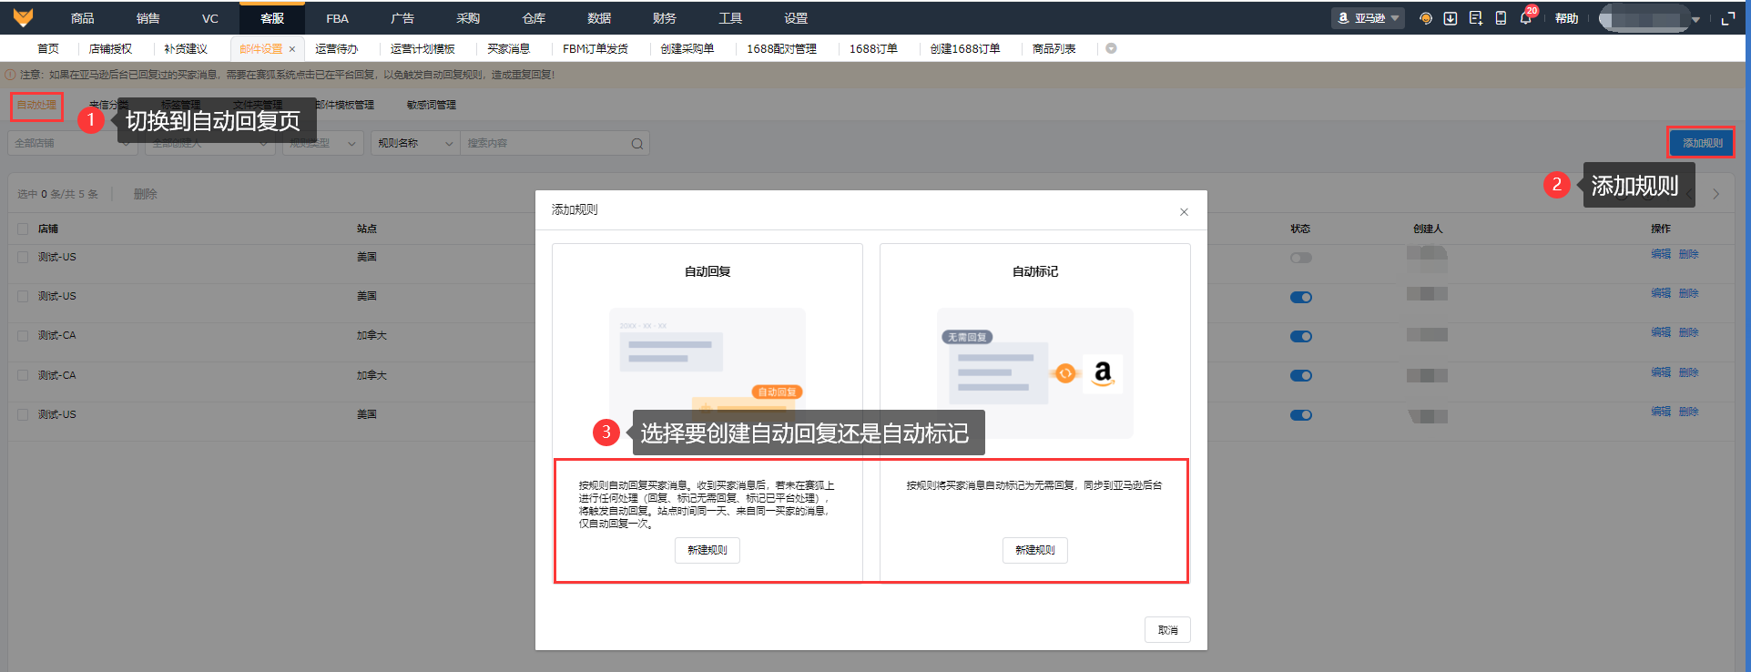This screenshot has height=672, width=1751.
Task: Open the download center icon
Action: point(1451,18)
